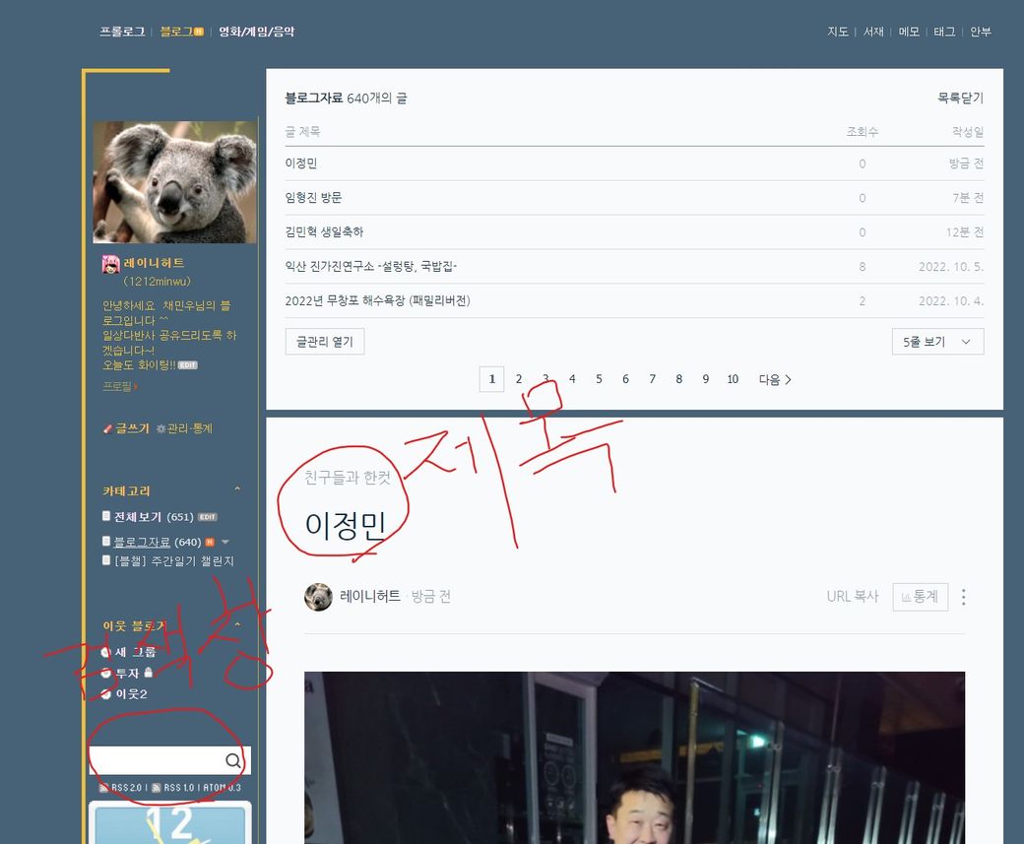Open the 임형진 방문 post
The height and width of the screenshot is (844, 1024).
(313, 198)
